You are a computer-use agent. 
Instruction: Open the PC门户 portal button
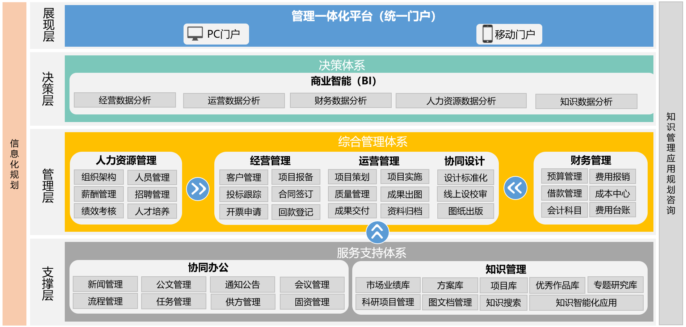tap(216, 34)
